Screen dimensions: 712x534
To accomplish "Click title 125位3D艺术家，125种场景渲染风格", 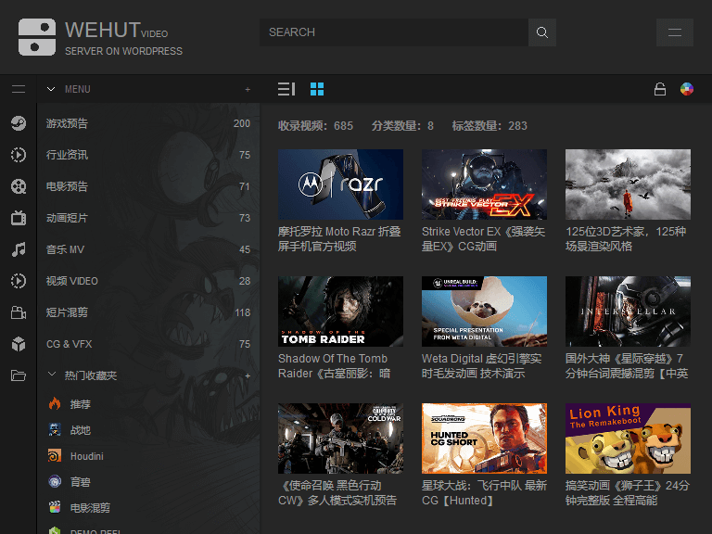I will tap(626, 239).
